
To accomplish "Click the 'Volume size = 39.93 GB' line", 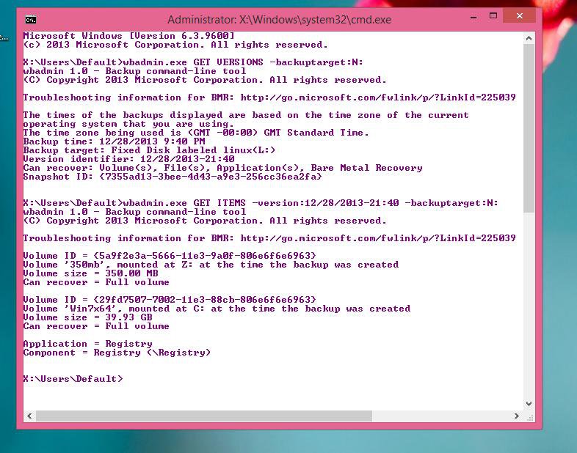I will click(87, 317).
